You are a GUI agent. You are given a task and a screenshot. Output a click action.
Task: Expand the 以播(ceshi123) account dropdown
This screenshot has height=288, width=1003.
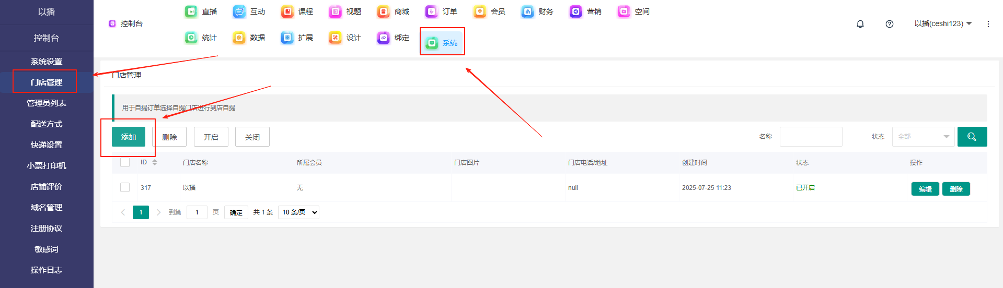click(x=943, y=23)
